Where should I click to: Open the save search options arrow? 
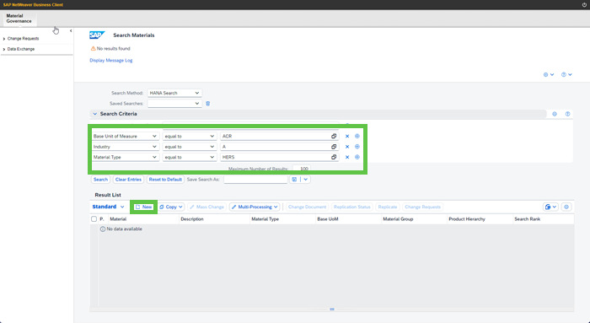click(305, 180)
